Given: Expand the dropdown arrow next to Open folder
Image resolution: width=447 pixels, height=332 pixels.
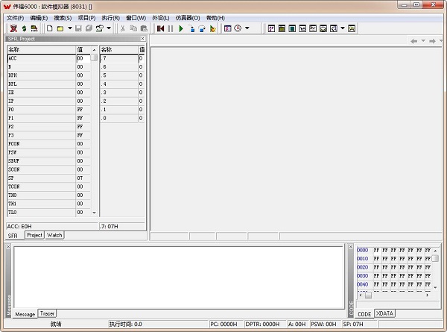Looking at the screenshot, I should (x=69, y=28).
